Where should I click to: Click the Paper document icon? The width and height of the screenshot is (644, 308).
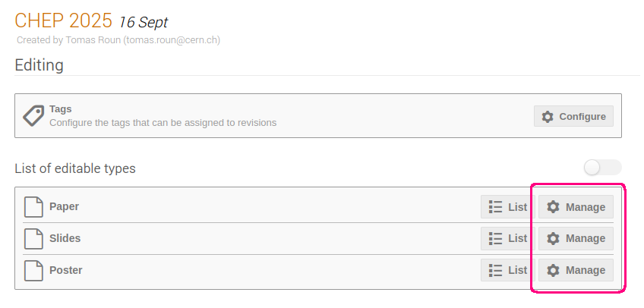click(x=33, y=206)
